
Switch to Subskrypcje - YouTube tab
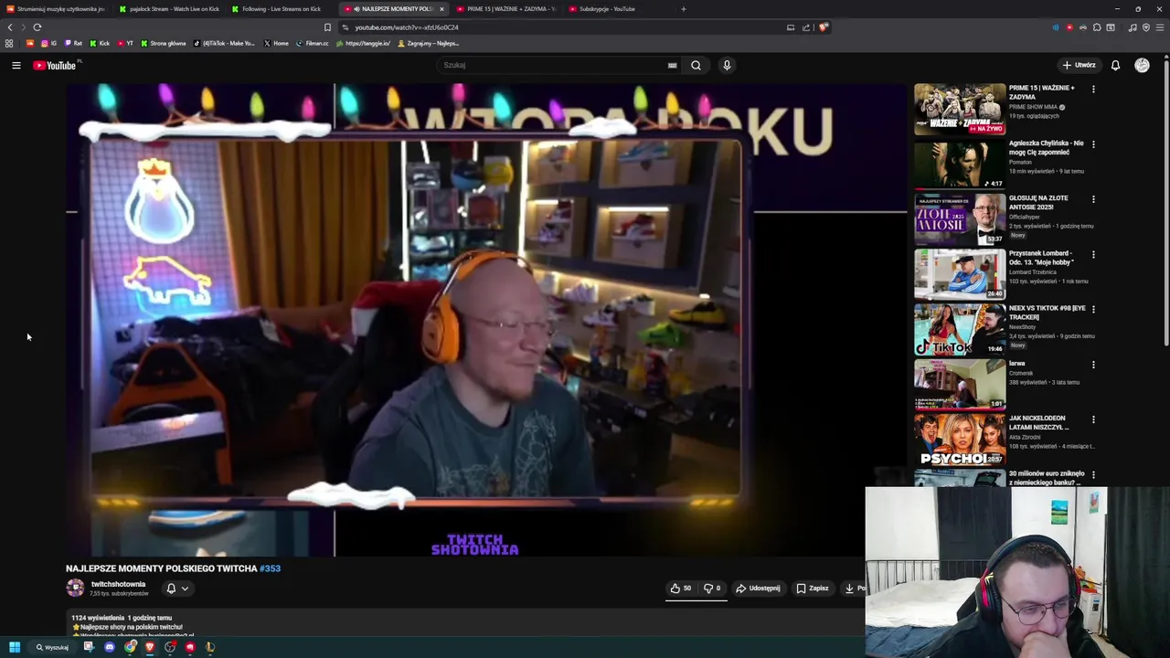(619, 9)
